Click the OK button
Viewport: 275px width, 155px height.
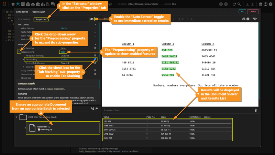(x=242, y=12)
